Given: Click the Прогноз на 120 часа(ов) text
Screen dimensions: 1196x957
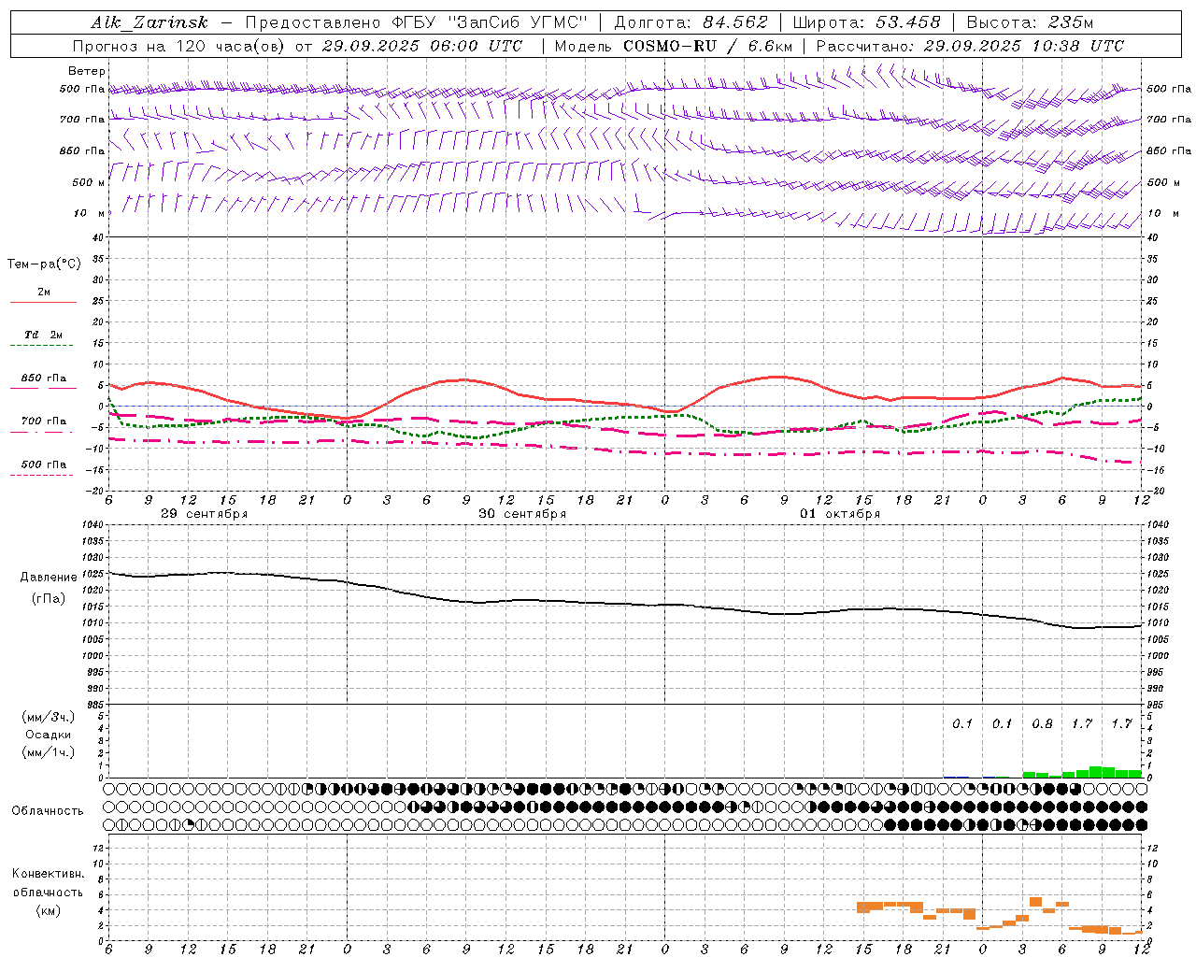Looking at the screenshot, I should (180, 46).
